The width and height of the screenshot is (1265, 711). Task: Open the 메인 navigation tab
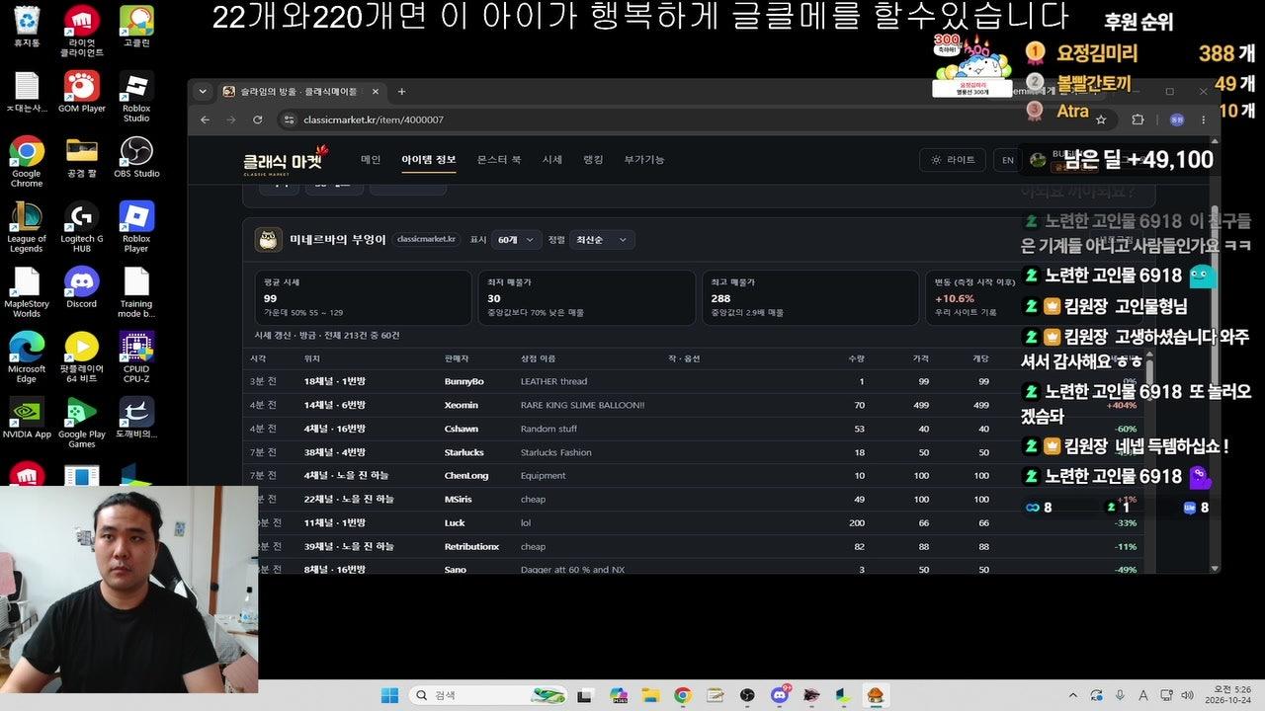coord(371,160)
